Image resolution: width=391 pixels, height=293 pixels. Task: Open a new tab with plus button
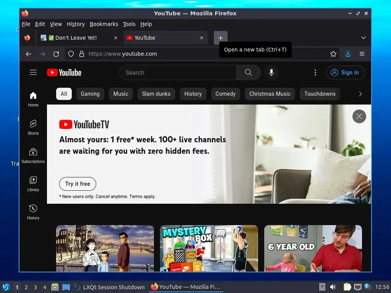click(220, 38)
